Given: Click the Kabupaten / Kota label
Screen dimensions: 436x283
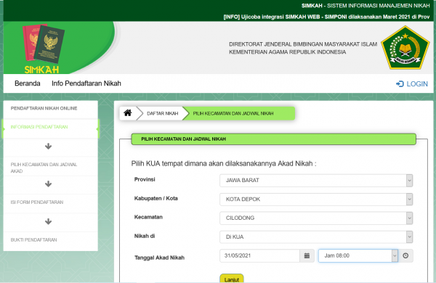Looking at the screenshot, I should (x=156, y=198).
